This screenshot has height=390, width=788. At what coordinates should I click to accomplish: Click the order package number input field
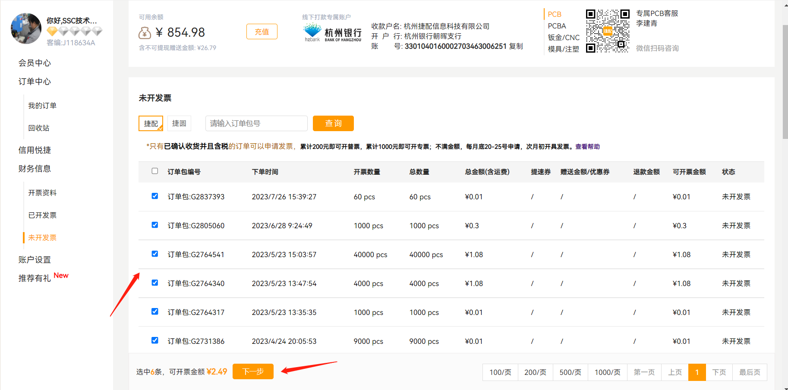pos(256,123)
